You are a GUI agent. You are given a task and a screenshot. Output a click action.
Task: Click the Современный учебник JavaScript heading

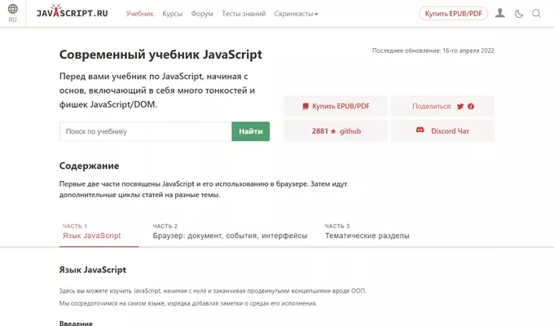pos(160,55)
